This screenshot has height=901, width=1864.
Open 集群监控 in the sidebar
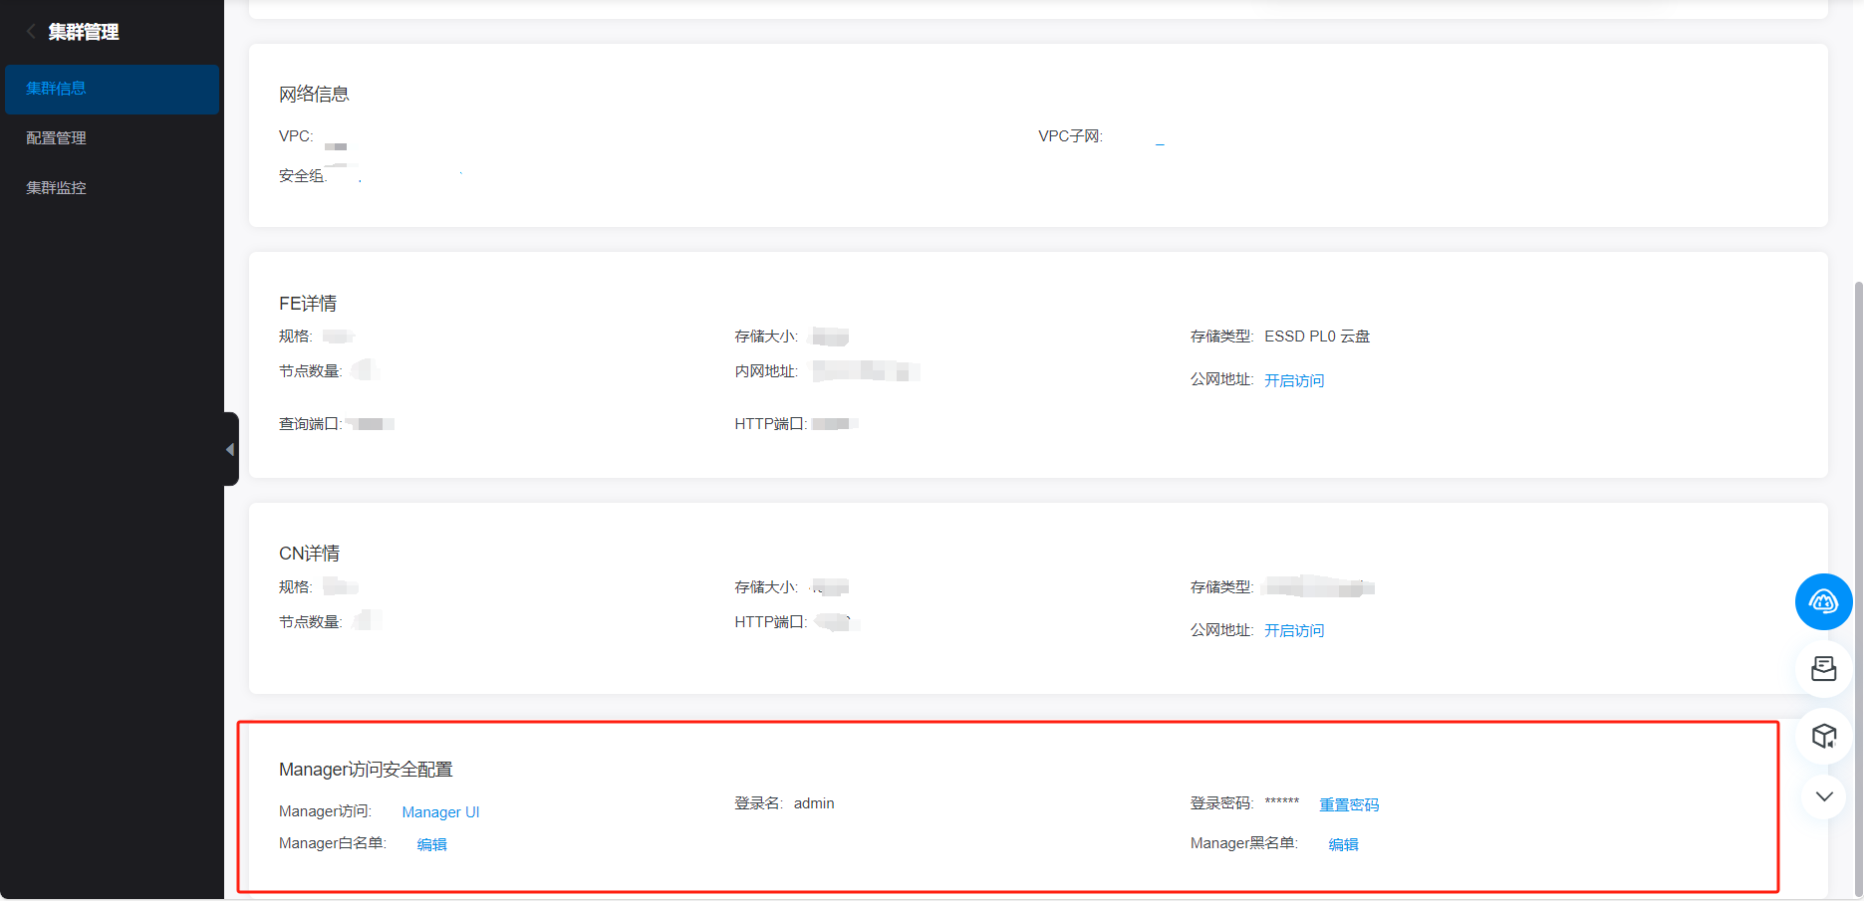click(112, 188)
